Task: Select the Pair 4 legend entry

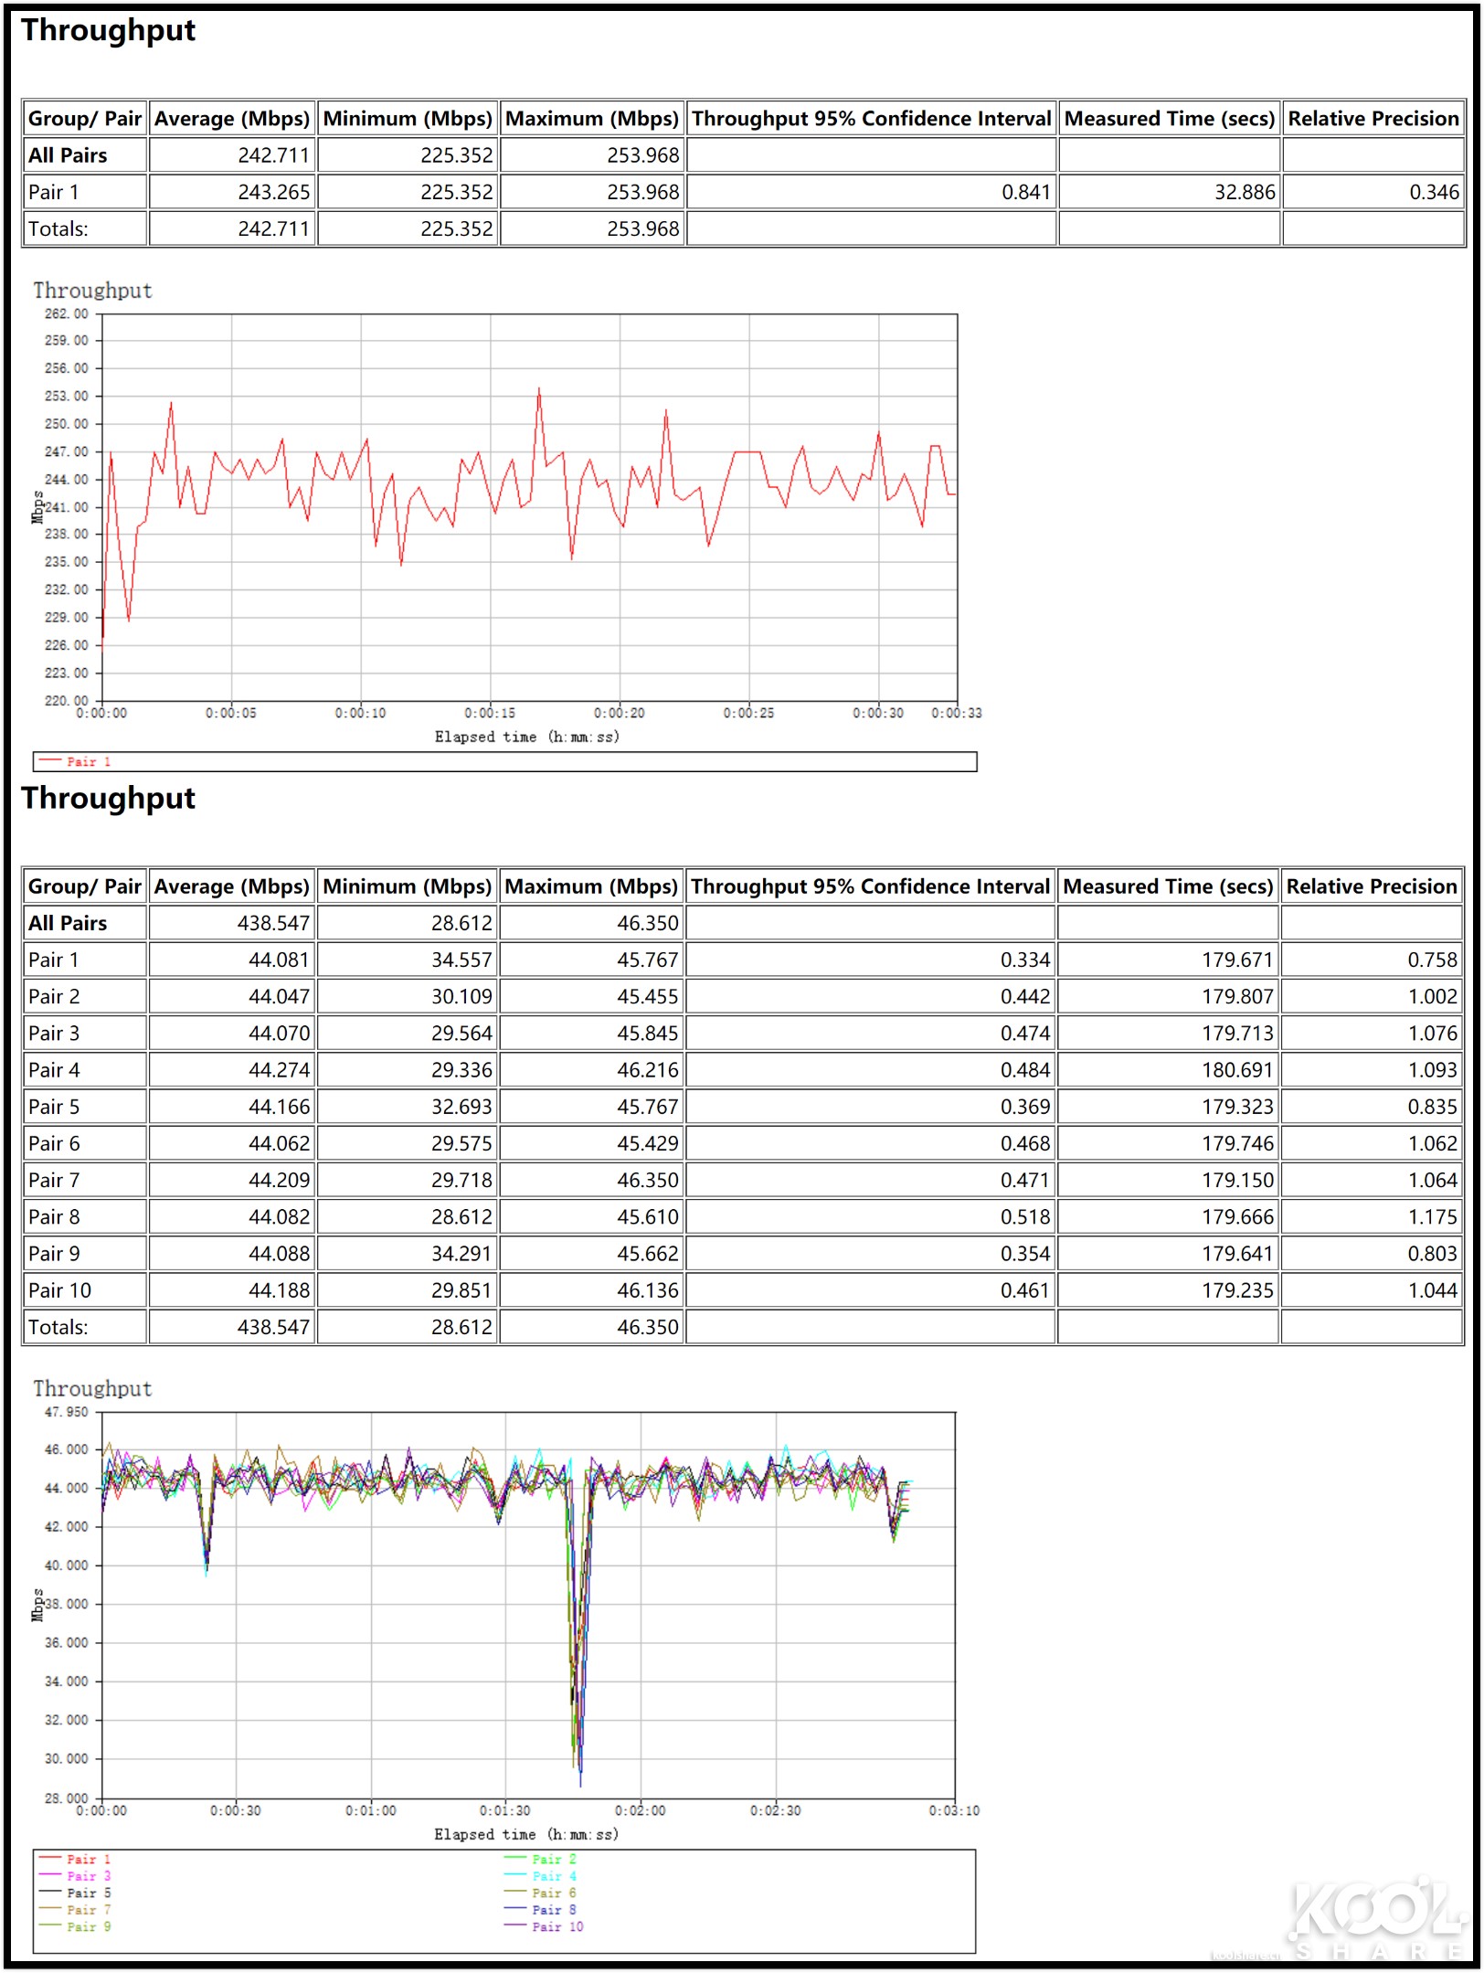Action: (x=541, y=1876)
